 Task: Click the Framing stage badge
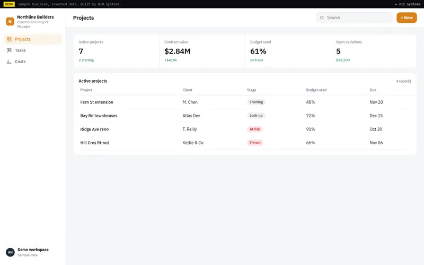tap(256, 102)
